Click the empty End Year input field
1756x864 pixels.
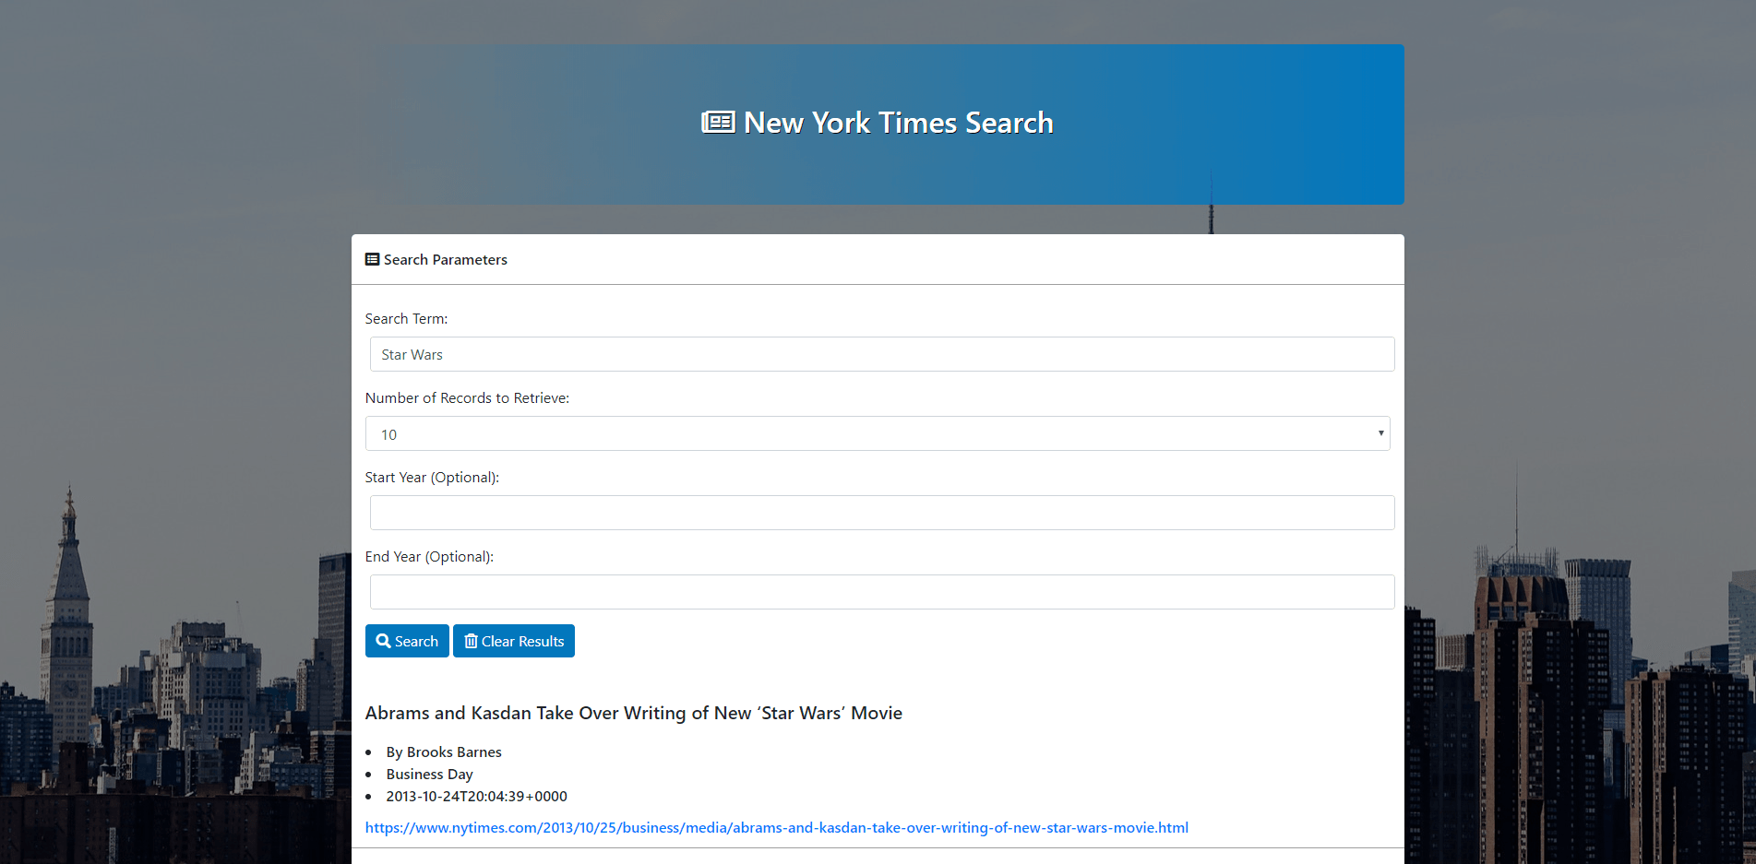point(881,591)
